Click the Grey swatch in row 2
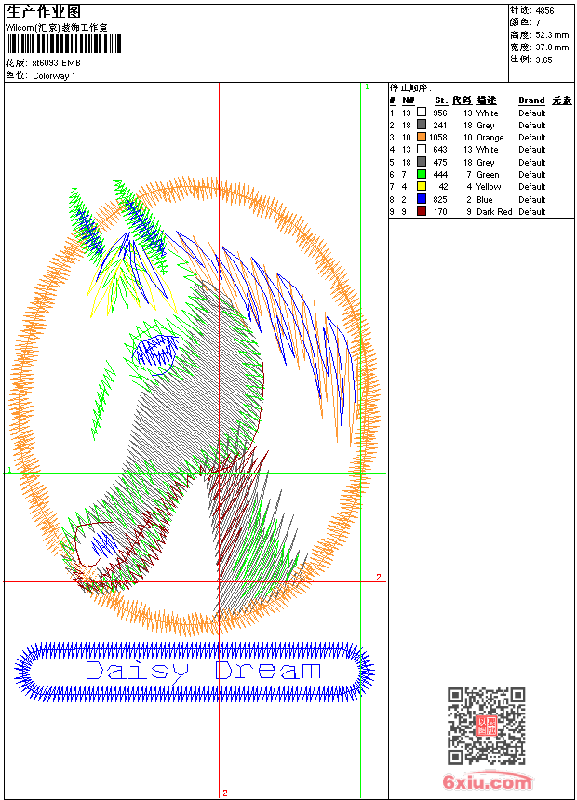This screenshot has height=800, width=577. (x=422, y=126)
